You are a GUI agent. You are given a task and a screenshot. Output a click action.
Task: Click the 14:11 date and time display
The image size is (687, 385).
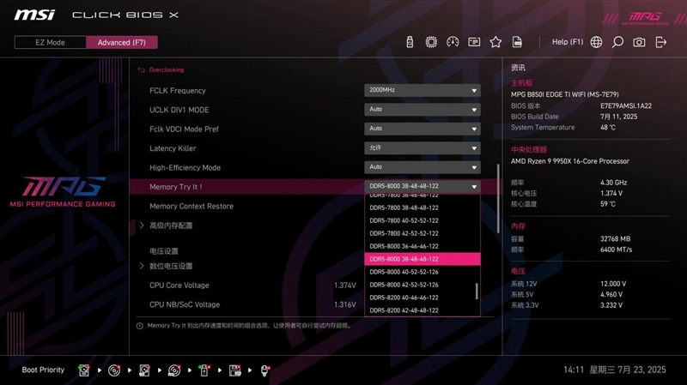click(614, 370)
